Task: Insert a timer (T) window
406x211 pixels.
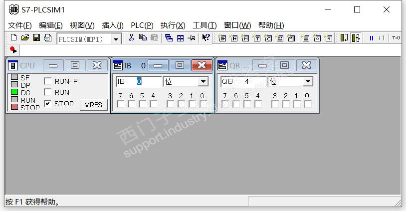Action: [x=256, y=38]
